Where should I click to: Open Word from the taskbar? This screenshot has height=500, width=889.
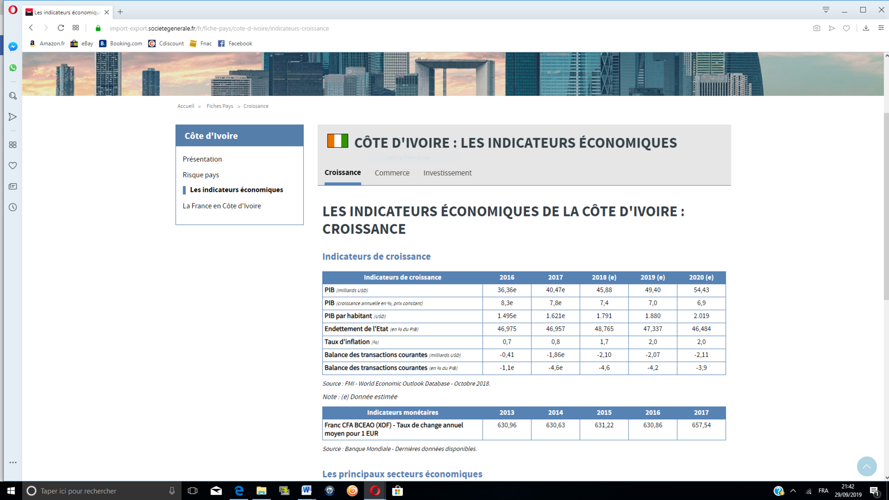click(x=306, y=491)
